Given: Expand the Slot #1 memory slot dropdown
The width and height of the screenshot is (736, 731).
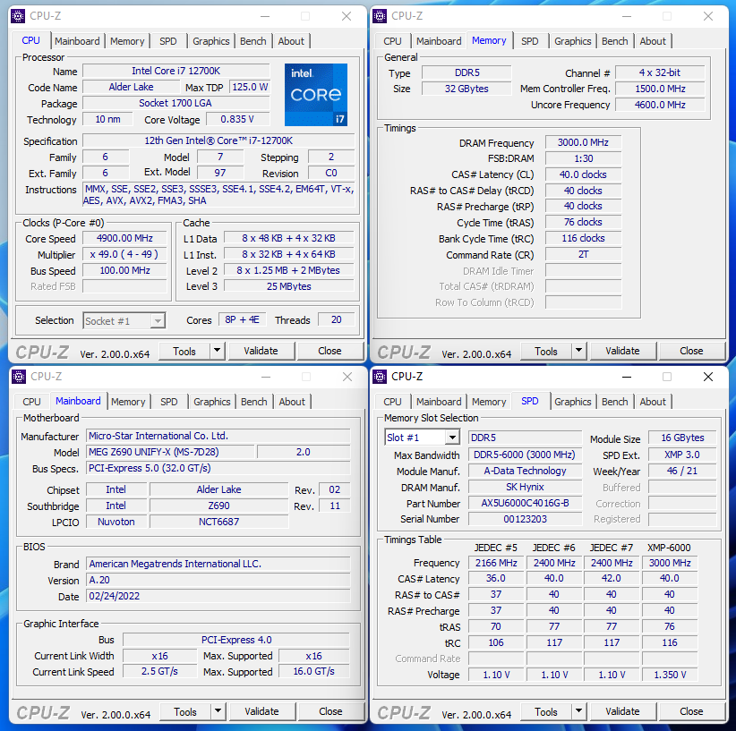Looking at the screenshot, I should [x=452, y=438].
